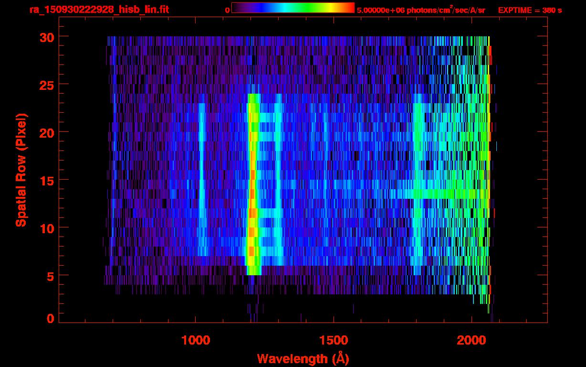
Task: Select the color bar minimum label 0
Action: pyautogui.click(x=227, y=10)
